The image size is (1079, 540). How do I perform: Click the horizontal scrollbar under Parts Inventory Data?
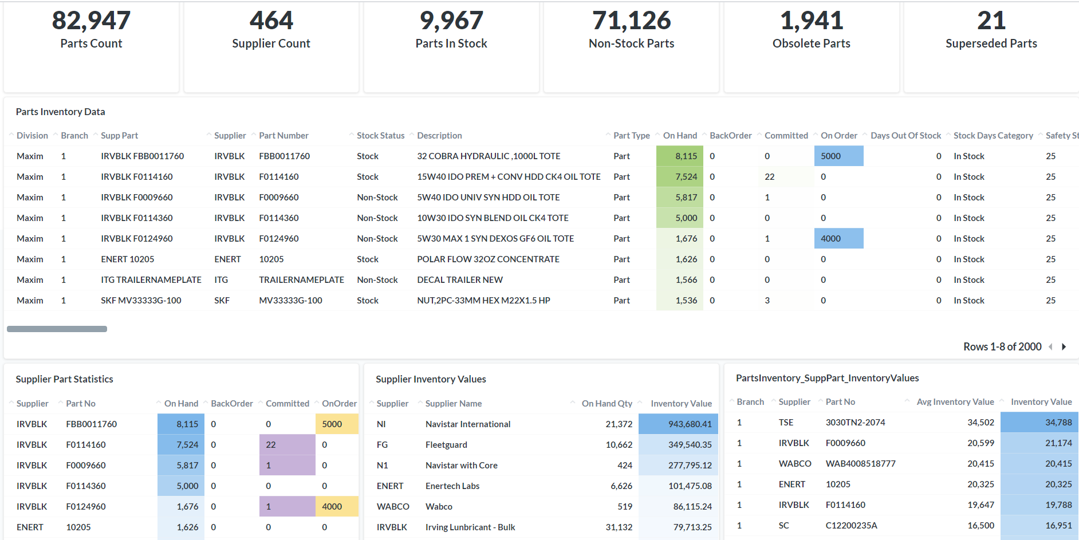(57, 329)
